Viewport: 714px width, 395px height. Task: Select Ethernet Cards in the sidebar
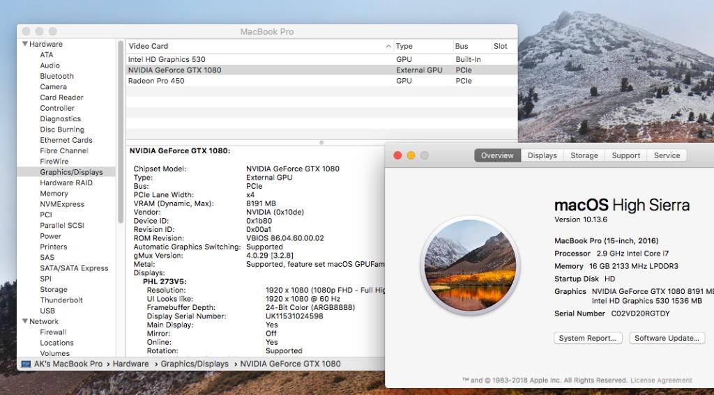[66, 140]
